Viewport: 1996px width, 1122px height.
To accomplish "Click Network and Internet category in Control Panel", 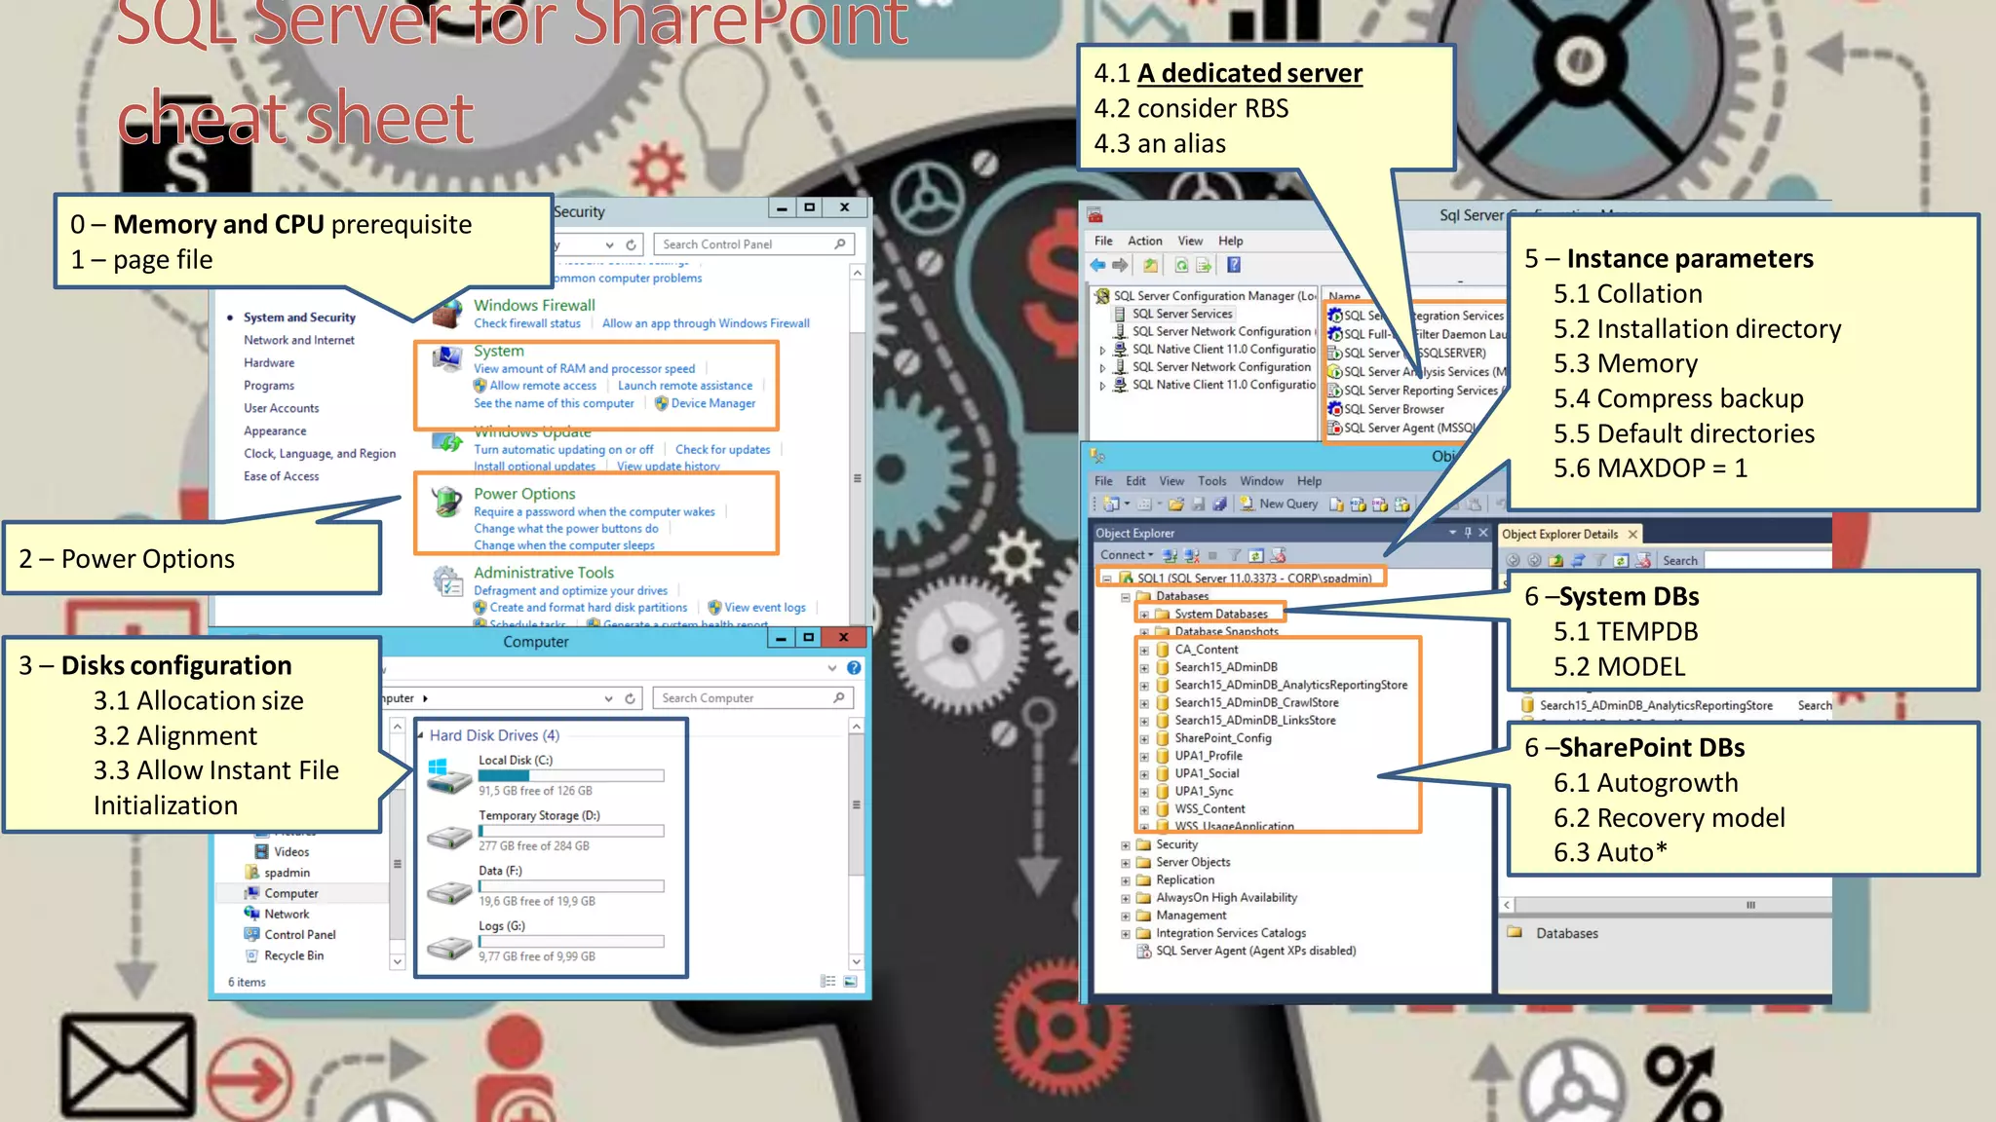I will (299, 340).
